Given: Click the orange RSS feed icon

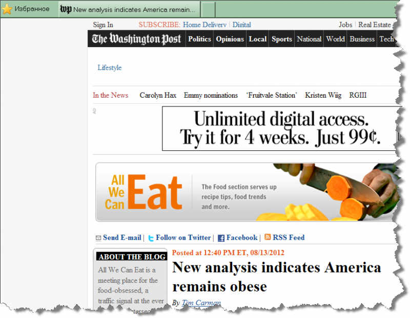Looking at the screenshot, I should click(x=268, y=237).
